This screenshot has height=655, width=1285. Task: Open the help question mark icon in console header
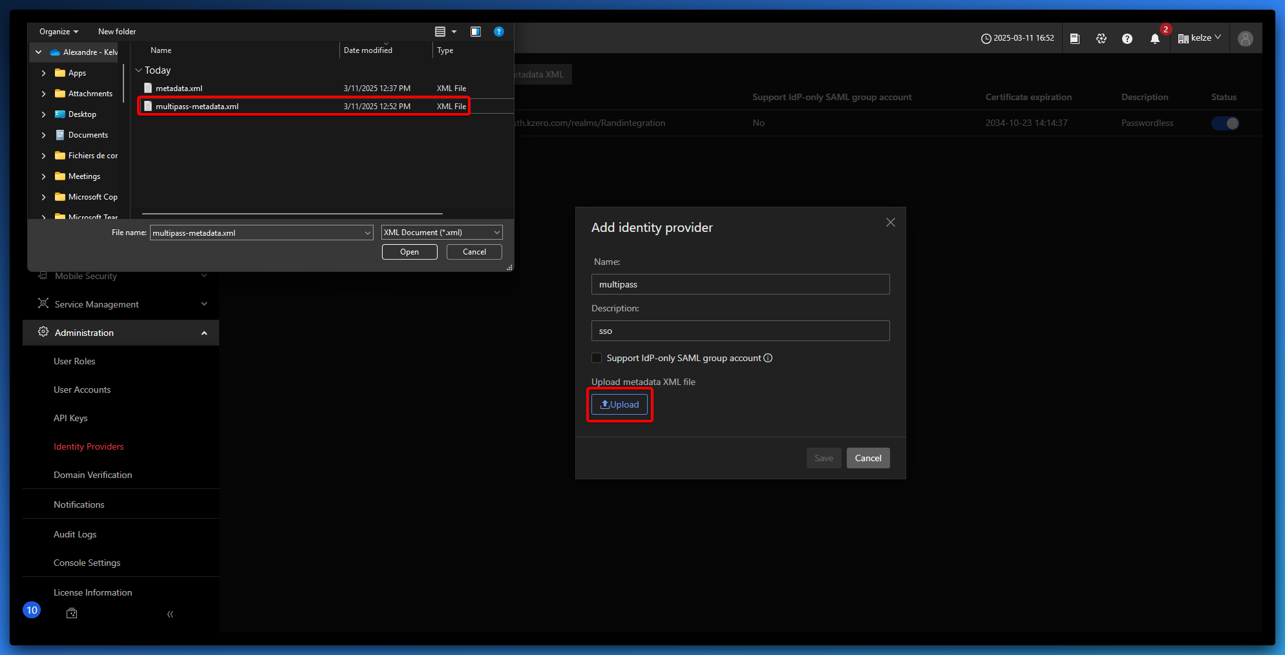[1127, 39]
